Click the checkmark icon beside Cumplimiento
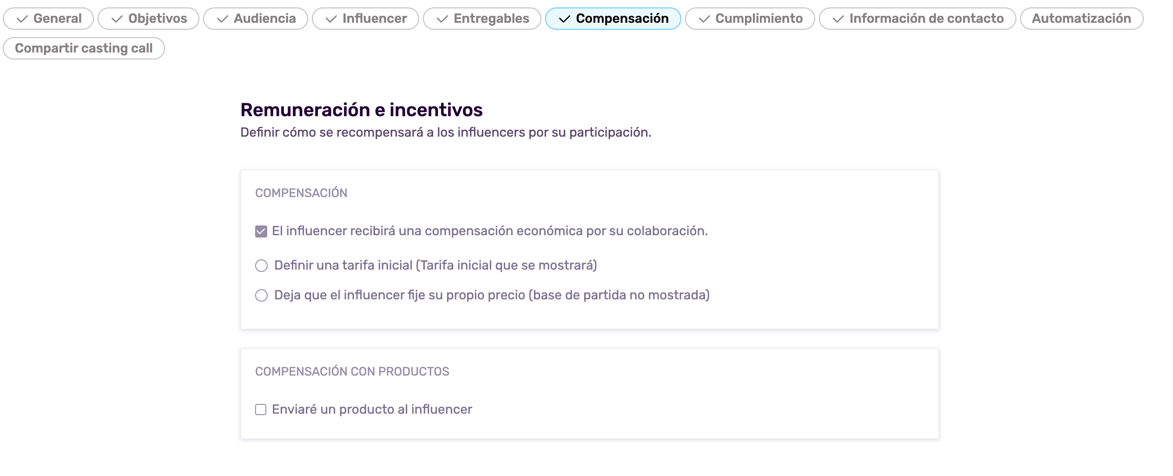This screenshot has width=1173, height=476. pyautogui.click(x=704, y=19)
